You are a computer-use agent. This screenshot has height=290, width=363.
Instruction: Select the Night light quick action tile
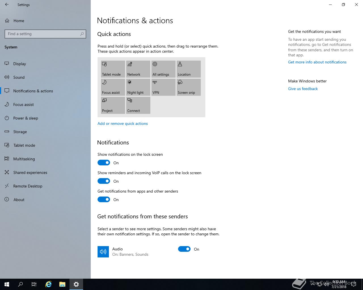[138, 87]
